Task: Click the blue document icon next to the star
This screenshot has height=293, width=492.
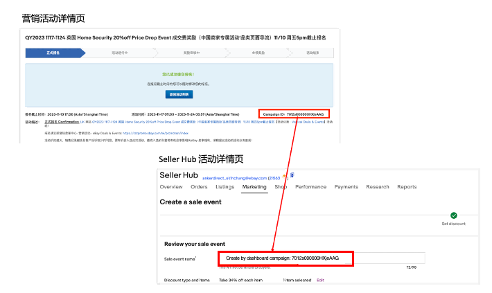Action: coord(292,175)
